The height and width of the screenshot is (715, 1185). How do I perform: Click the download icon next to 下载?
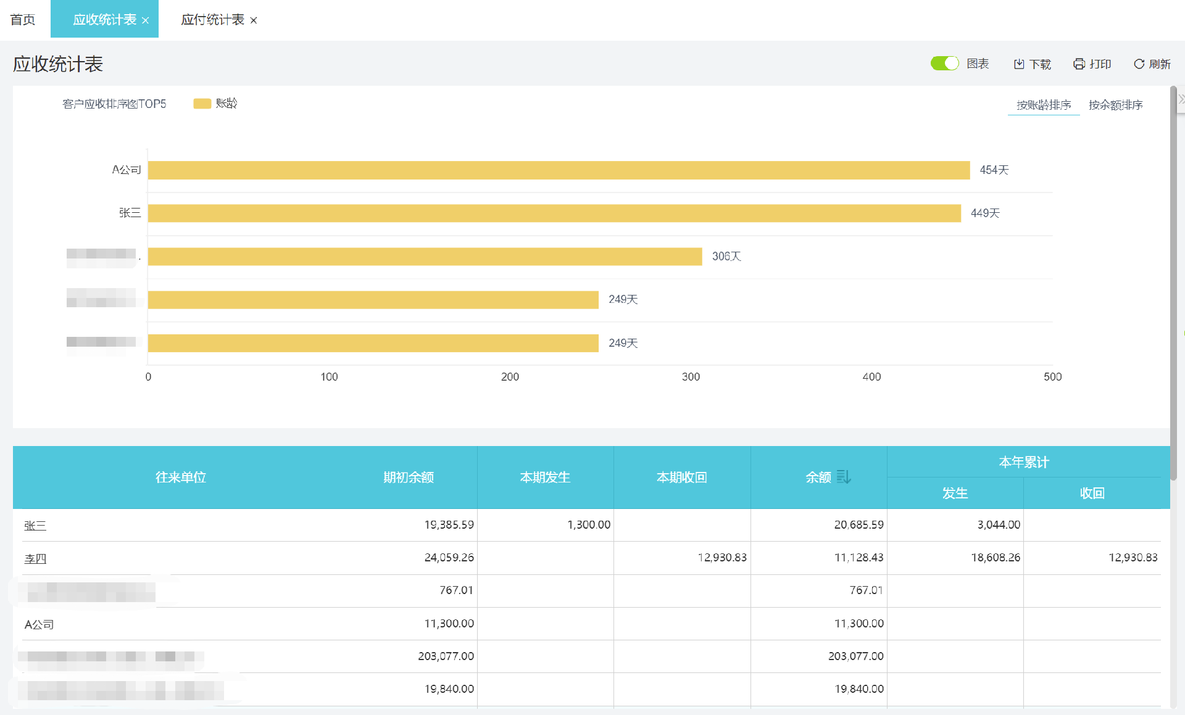click(x=1019, y=64)
